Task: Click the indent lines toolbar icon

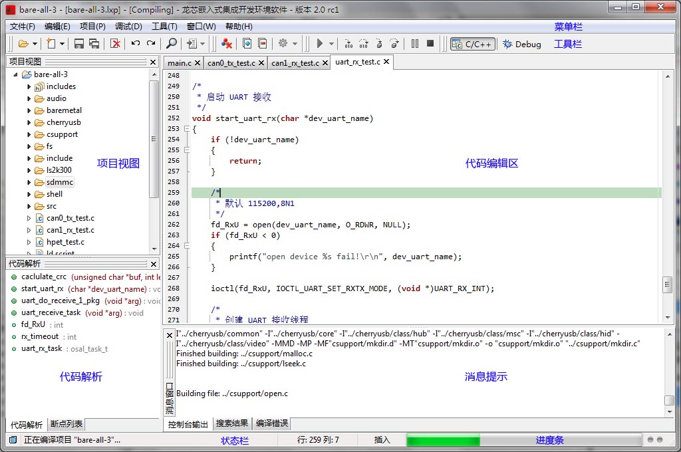Action: (192, 44)
